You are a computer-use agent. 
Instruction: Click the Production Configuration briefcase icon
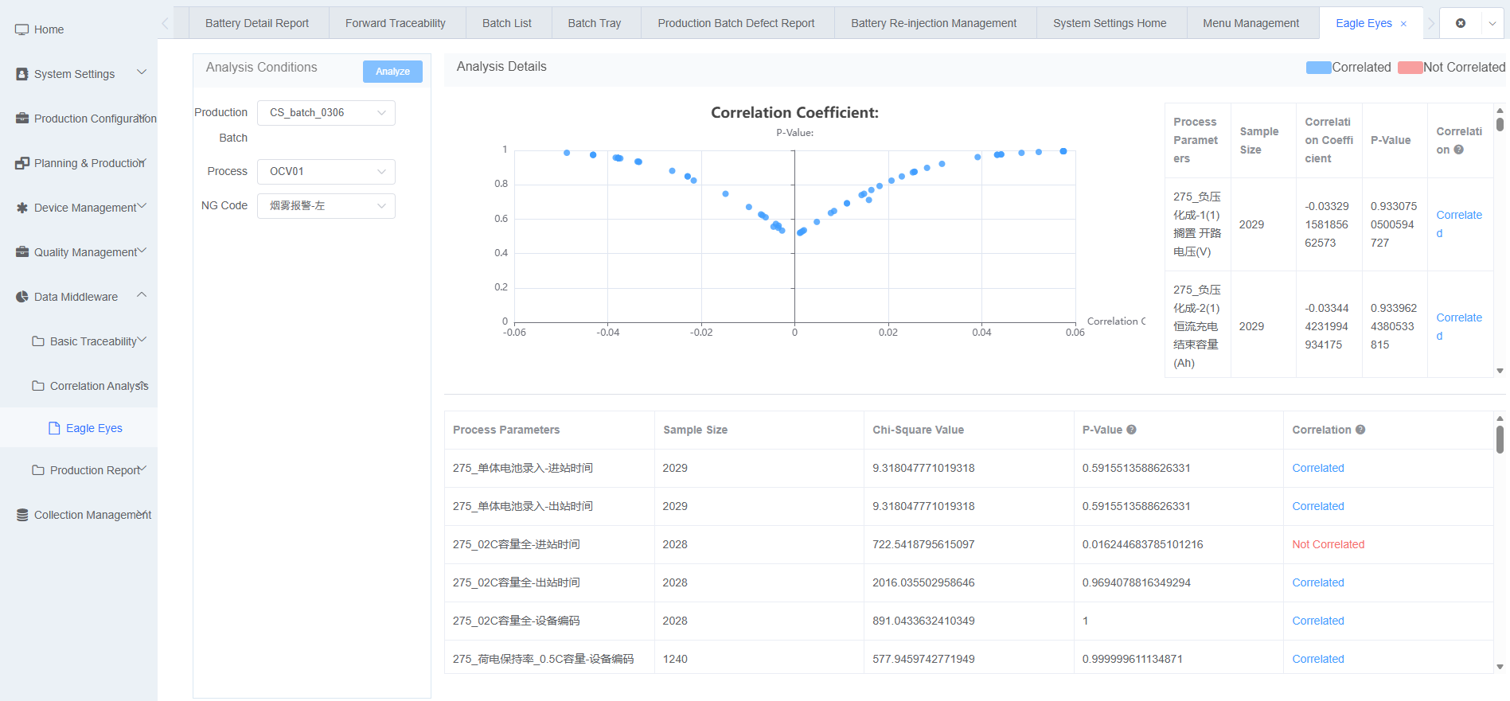click(22, 119)
